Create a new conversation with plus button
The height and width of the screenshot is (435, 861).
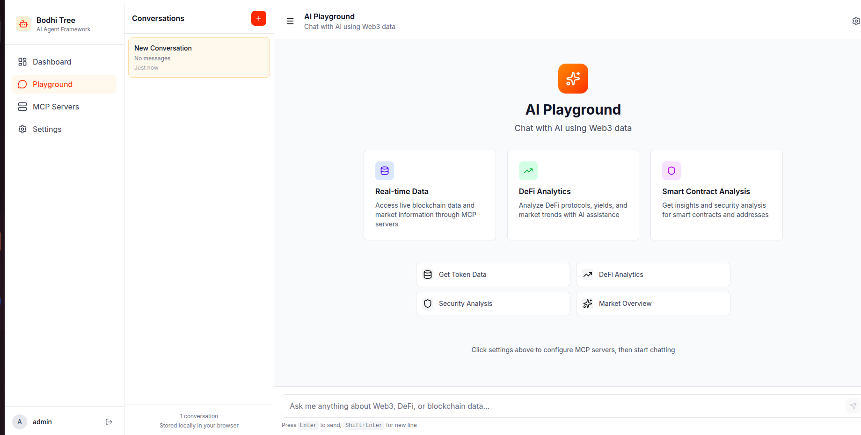(259, 18)
